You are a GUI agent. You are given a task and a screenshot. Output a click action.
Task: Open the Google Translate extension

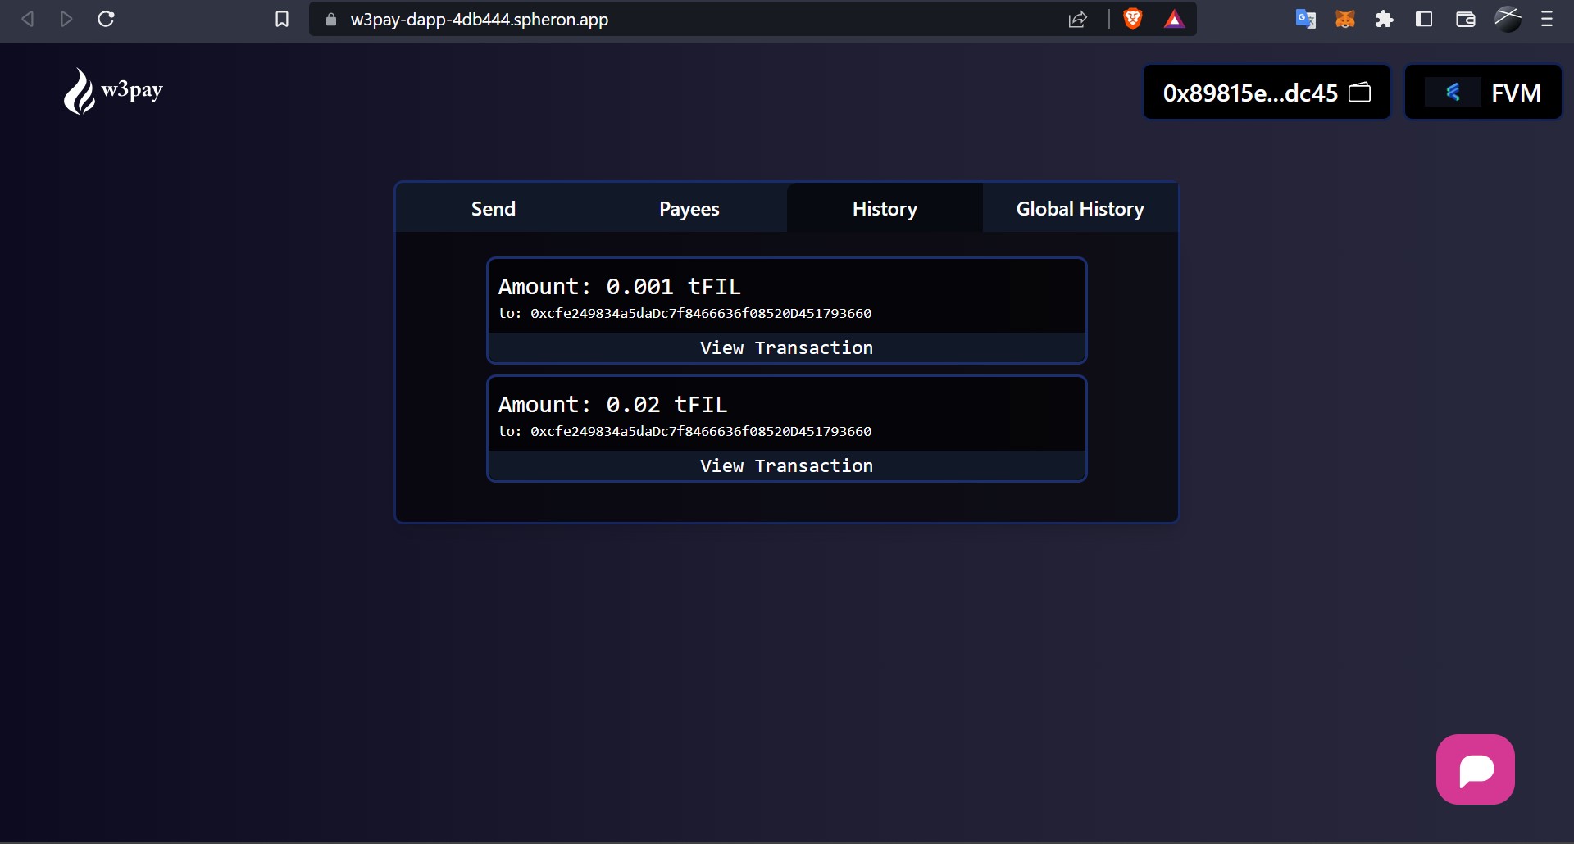(x=1305, y=19)
